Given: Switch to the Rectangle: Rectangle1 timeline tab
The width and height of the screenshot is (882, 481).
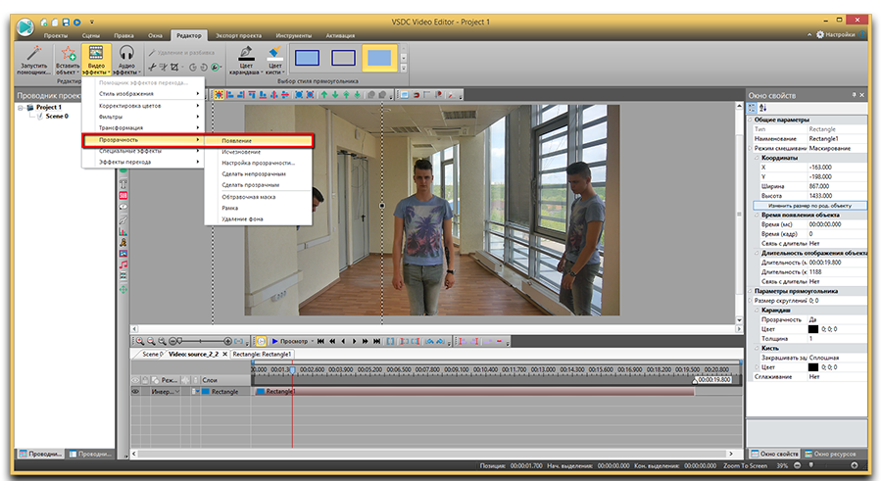Looking at the screenshot, I should [x=262, y=354].
